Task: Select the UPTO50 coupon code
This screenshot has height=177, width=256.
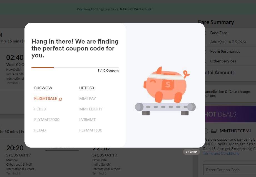Action: click(x=86, y=88)
